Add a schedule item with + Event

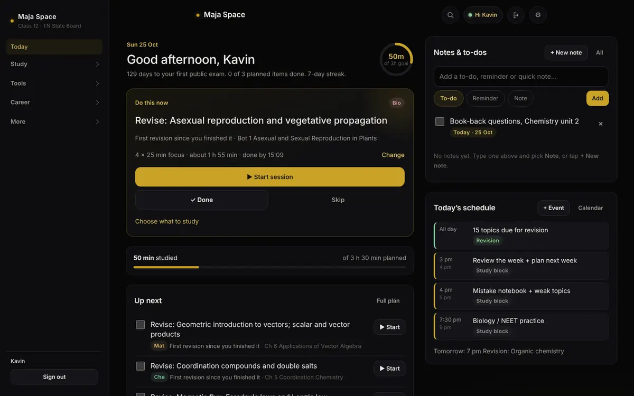click(x=554, y=208)
